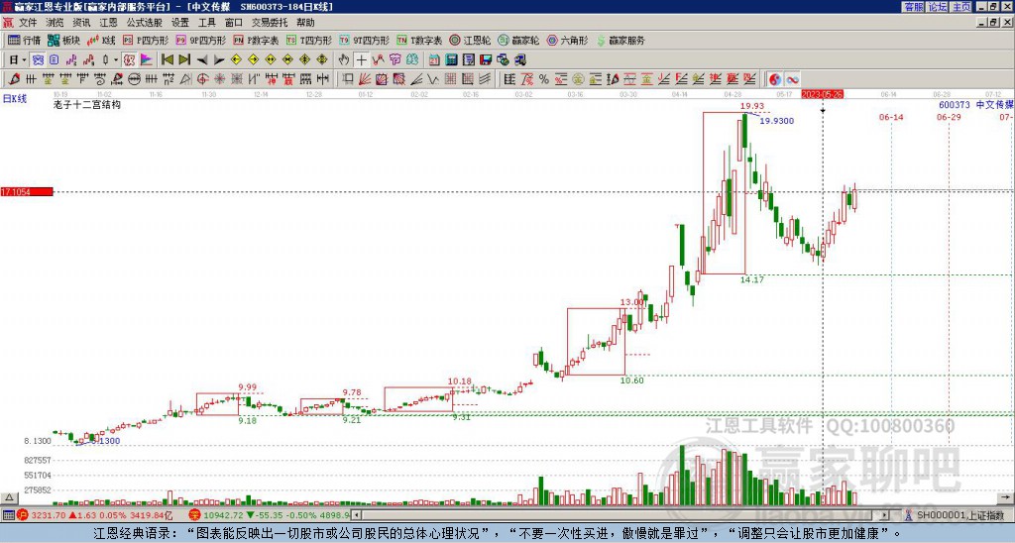Open the 9P四方形 tool
The height and width of the screenshot is (543, 1015).
(201, 40)
